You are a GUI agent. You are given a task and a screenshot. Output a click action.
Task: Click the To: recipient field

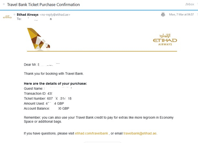pyautogui.click(x=34, y=19)
